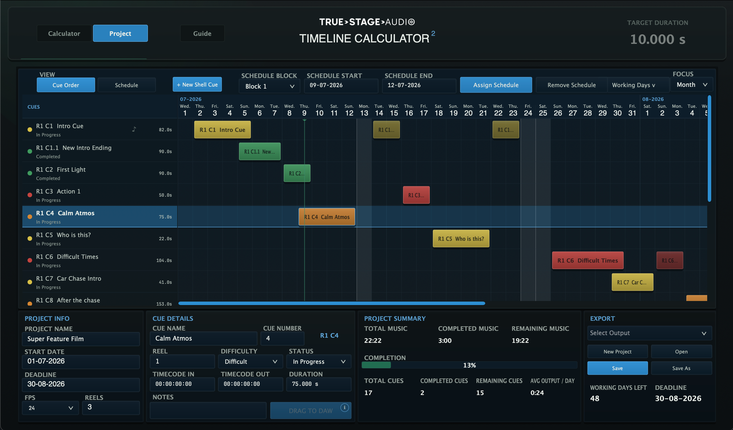Switch view to Cue Order

66,85
